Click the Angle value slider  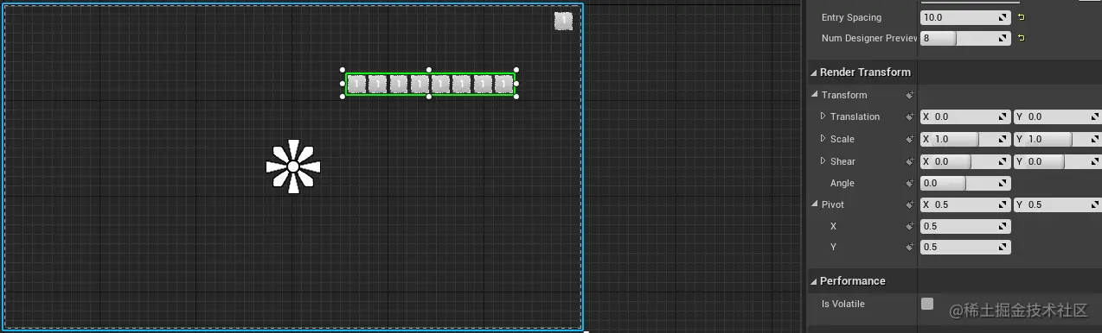coord(965,183)
